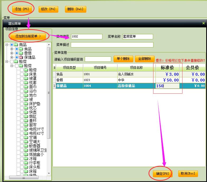The image size is (207, 182).
Task: Click the ¥50.00 standard price cell
Action: [167, 80]
